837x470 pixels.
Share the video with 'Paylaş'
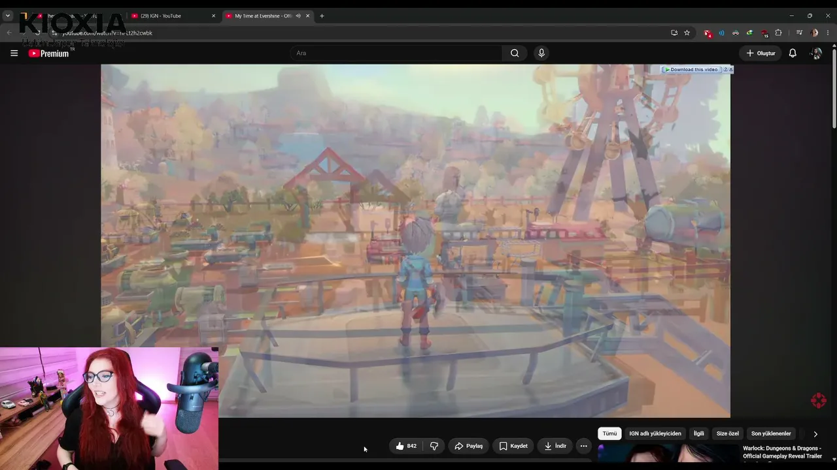coord(468,446)
